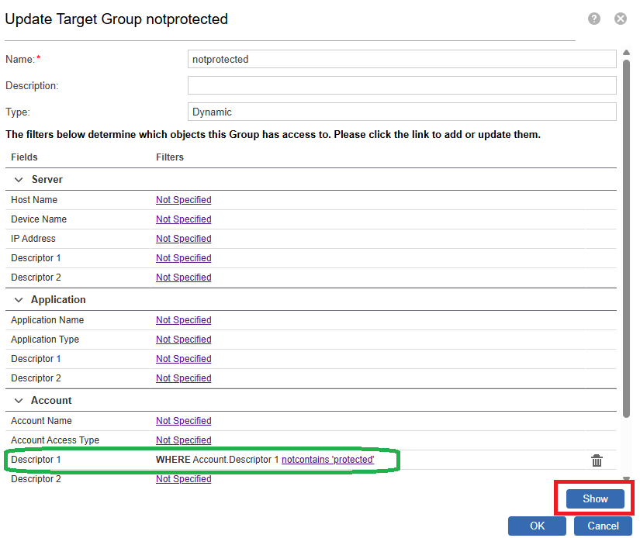Screen dimensions: 640x538
Task: Cancel the target group update
Action: coord(603,526)
